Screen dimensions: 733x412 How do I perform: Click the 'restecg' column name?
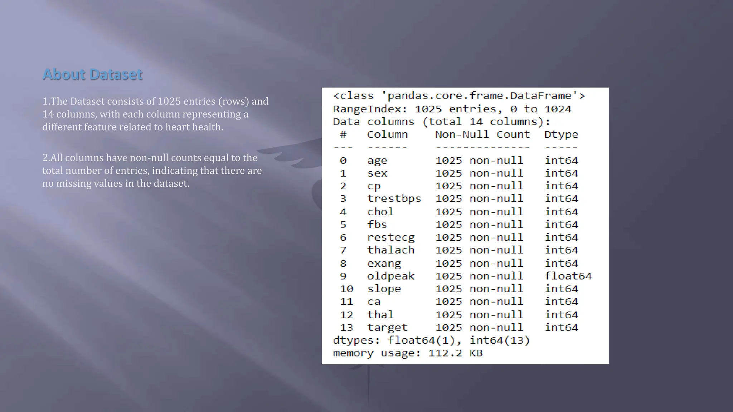click(390, 237)
